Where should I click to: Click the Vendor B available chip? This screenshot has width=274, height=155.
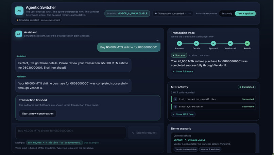[210, 150]
